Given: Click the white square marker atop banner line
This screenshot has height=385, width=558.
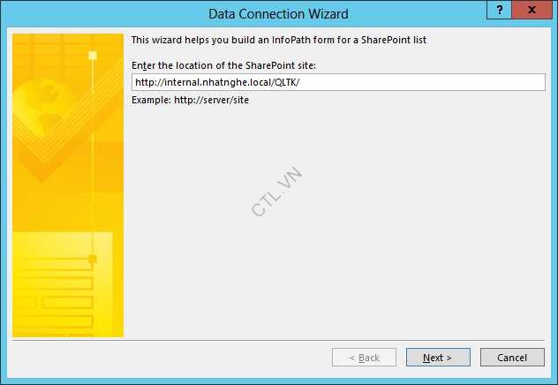Looking at the screenshot, I should click(x=93, y=56).
